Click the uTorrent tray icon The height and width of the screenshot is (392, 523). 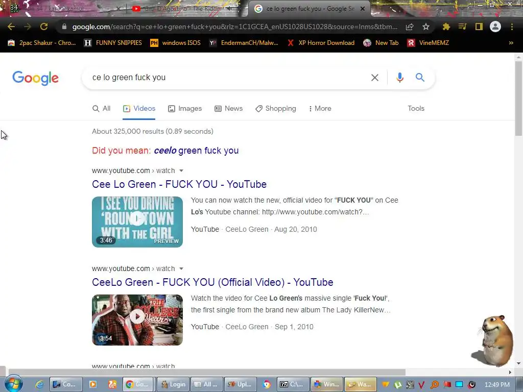397,385
